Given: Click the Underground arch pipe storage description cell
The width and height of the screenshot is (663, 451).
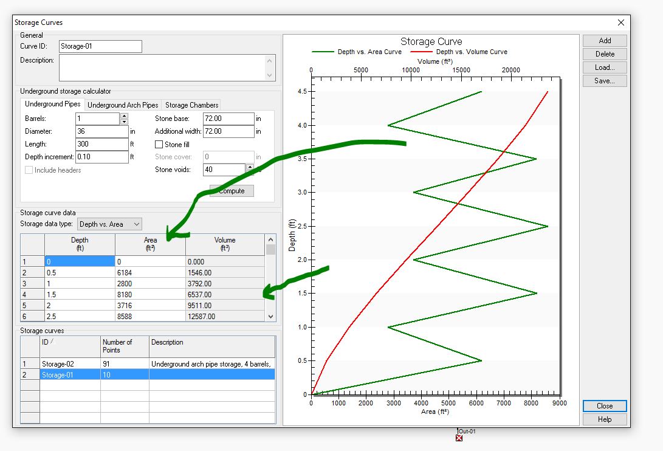Looking at the screenshot, I should coord(212,364).
